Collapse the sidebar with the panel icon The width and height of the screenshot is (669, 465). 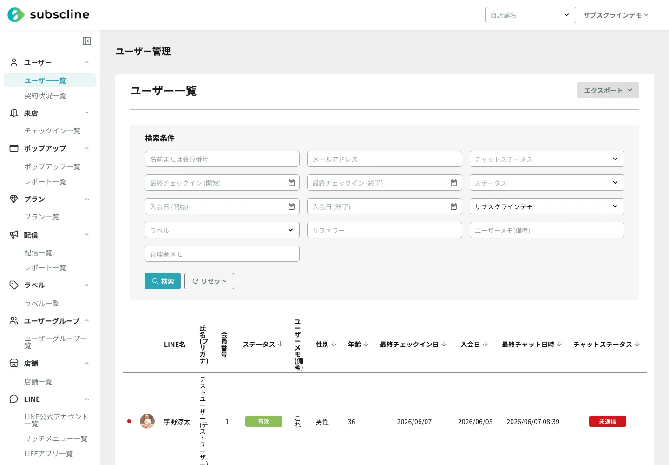pos(87,41)
